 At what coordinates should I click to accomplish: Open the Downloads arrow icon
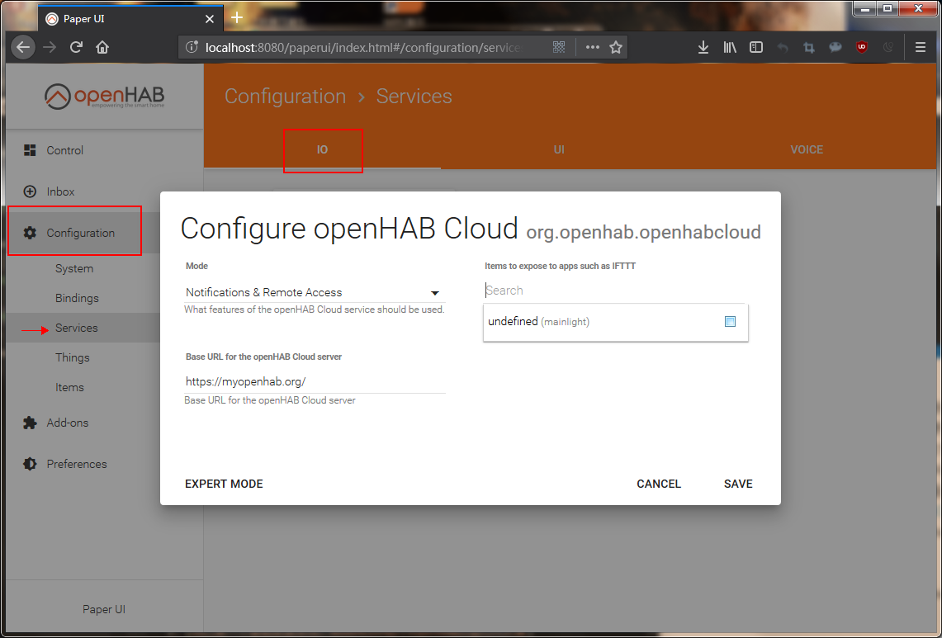(703, 47)
